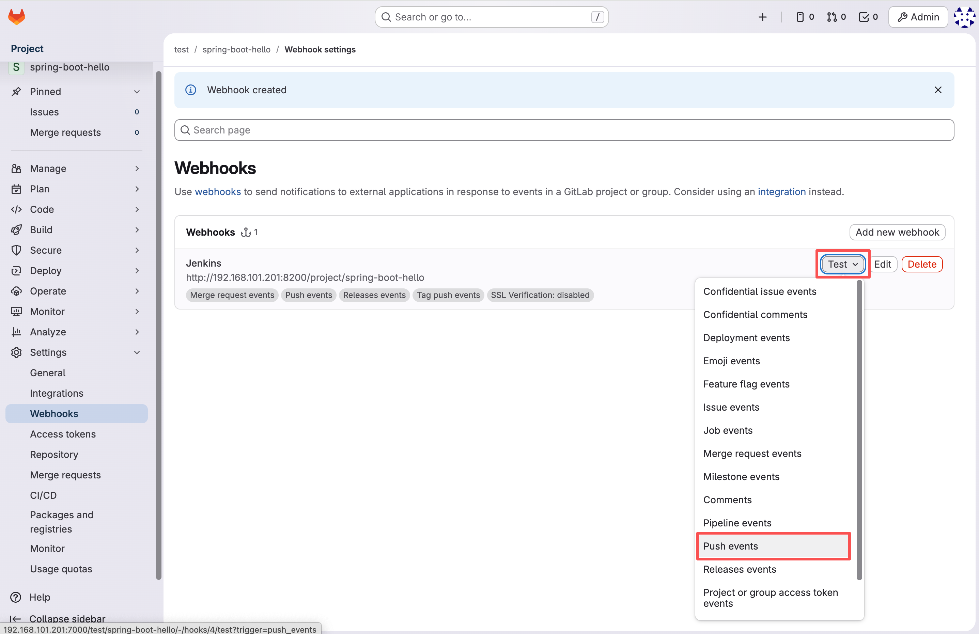Click the dropdown list scrollbar

[859, 430]
